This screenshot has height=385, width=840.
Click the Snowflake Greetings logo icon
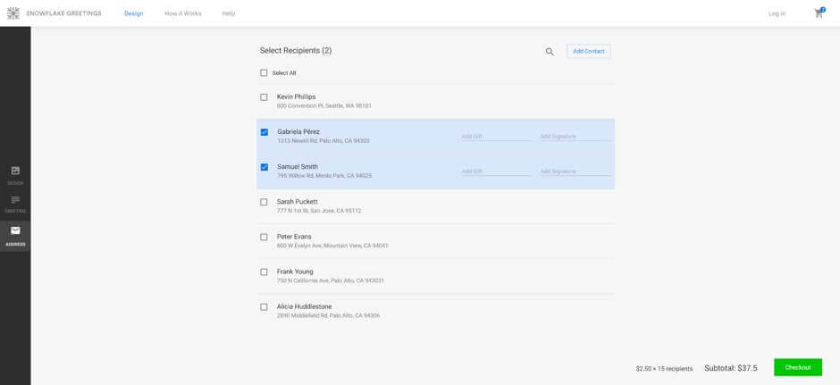click(13, 13)
